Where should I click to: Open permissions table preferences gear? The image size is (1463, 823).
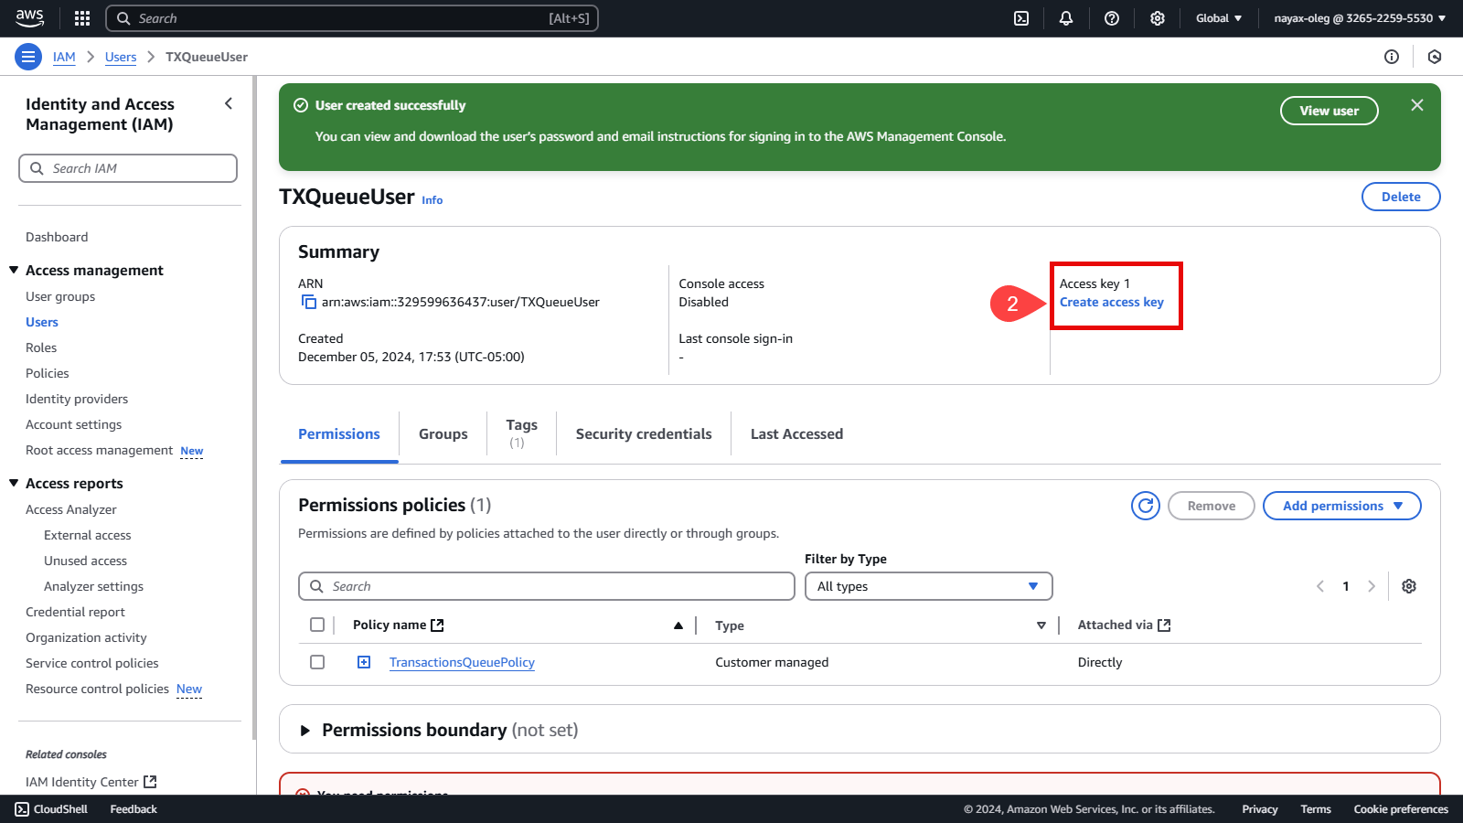[1409, 586]
